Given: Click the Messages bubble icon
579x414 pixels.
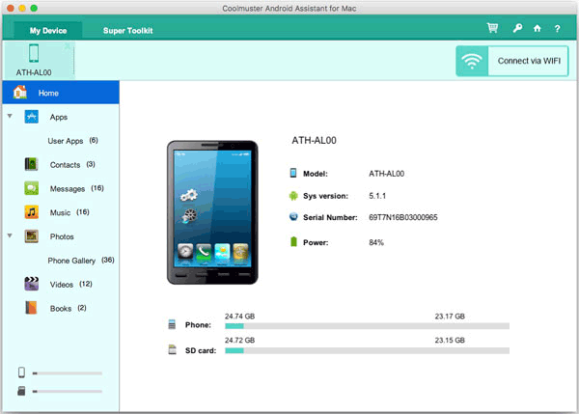Looking at the screenshot, I should 32,188.
